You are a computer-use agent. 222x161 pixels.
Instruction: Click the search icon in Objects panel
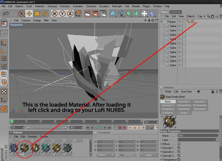(x=208, y=16)
